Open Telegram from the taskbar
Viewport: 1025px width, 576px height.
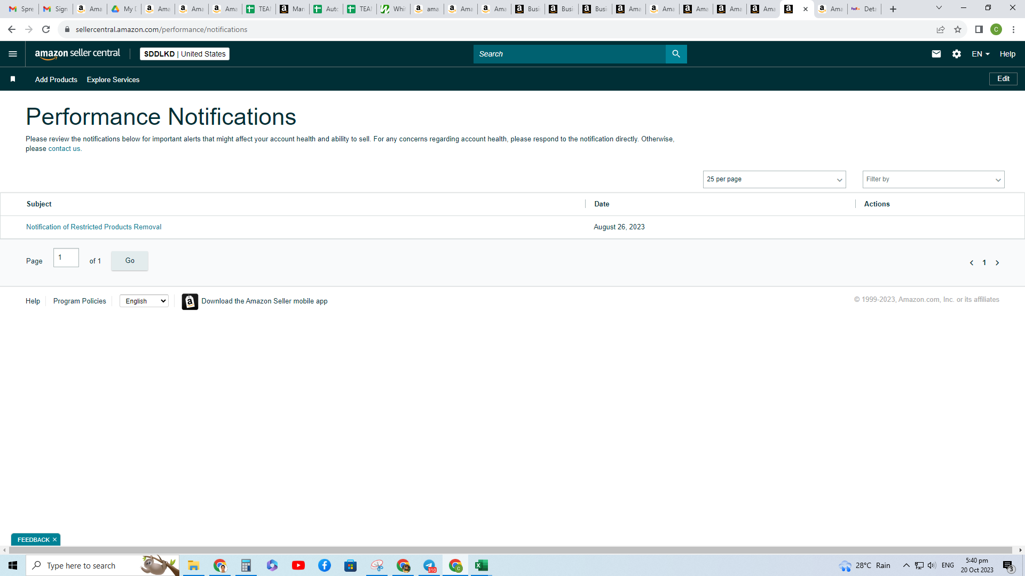pos(429,565)
